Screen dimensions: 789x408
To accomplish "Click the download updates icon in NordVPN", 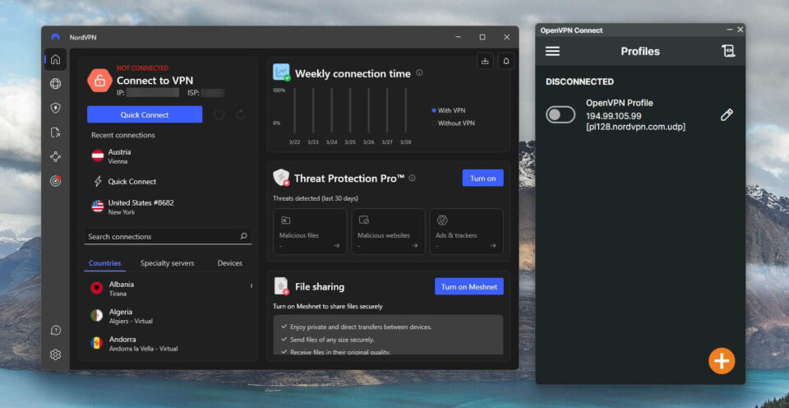I will click(485, 61).
